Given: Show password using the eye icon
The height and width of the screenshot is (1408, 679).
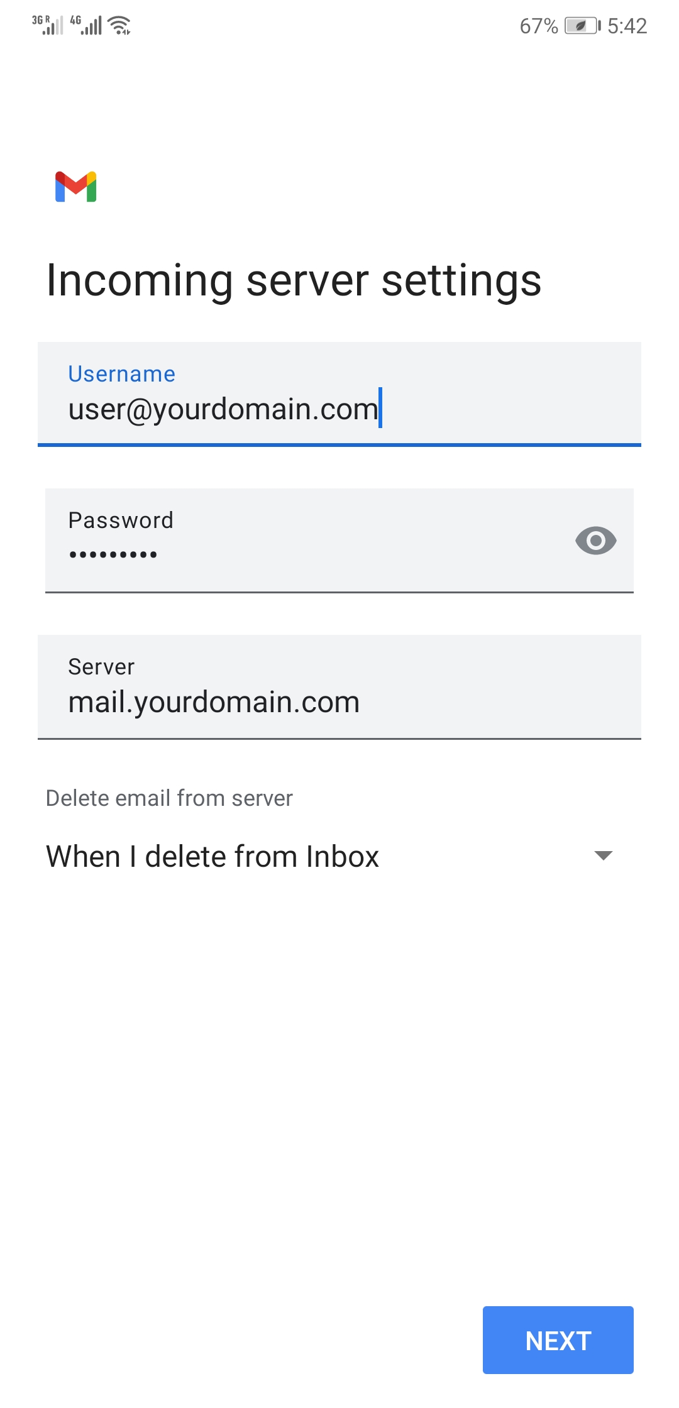Looking at the screenshot, I should pos(595,541).
